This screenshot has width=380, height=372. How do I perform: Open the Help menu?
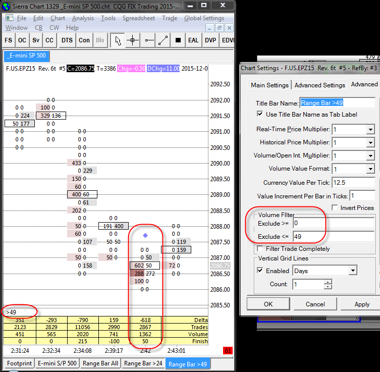click(x=72, y=28)
